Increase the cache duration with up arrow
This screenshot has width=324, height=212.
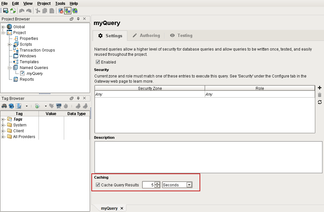point(157,183)
